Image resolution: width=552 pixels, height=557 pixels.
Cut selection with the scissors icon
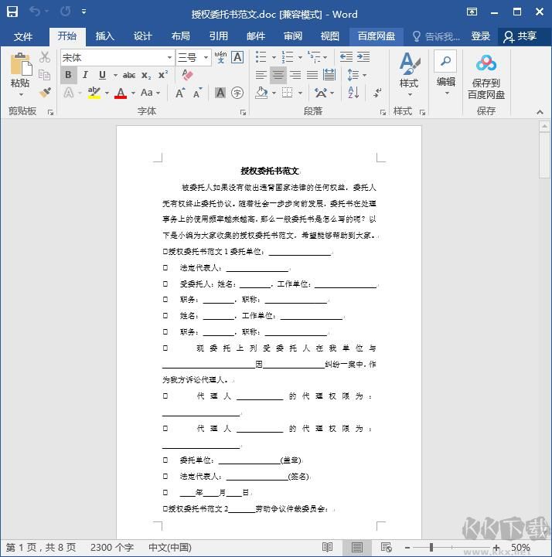pos(45,57)
